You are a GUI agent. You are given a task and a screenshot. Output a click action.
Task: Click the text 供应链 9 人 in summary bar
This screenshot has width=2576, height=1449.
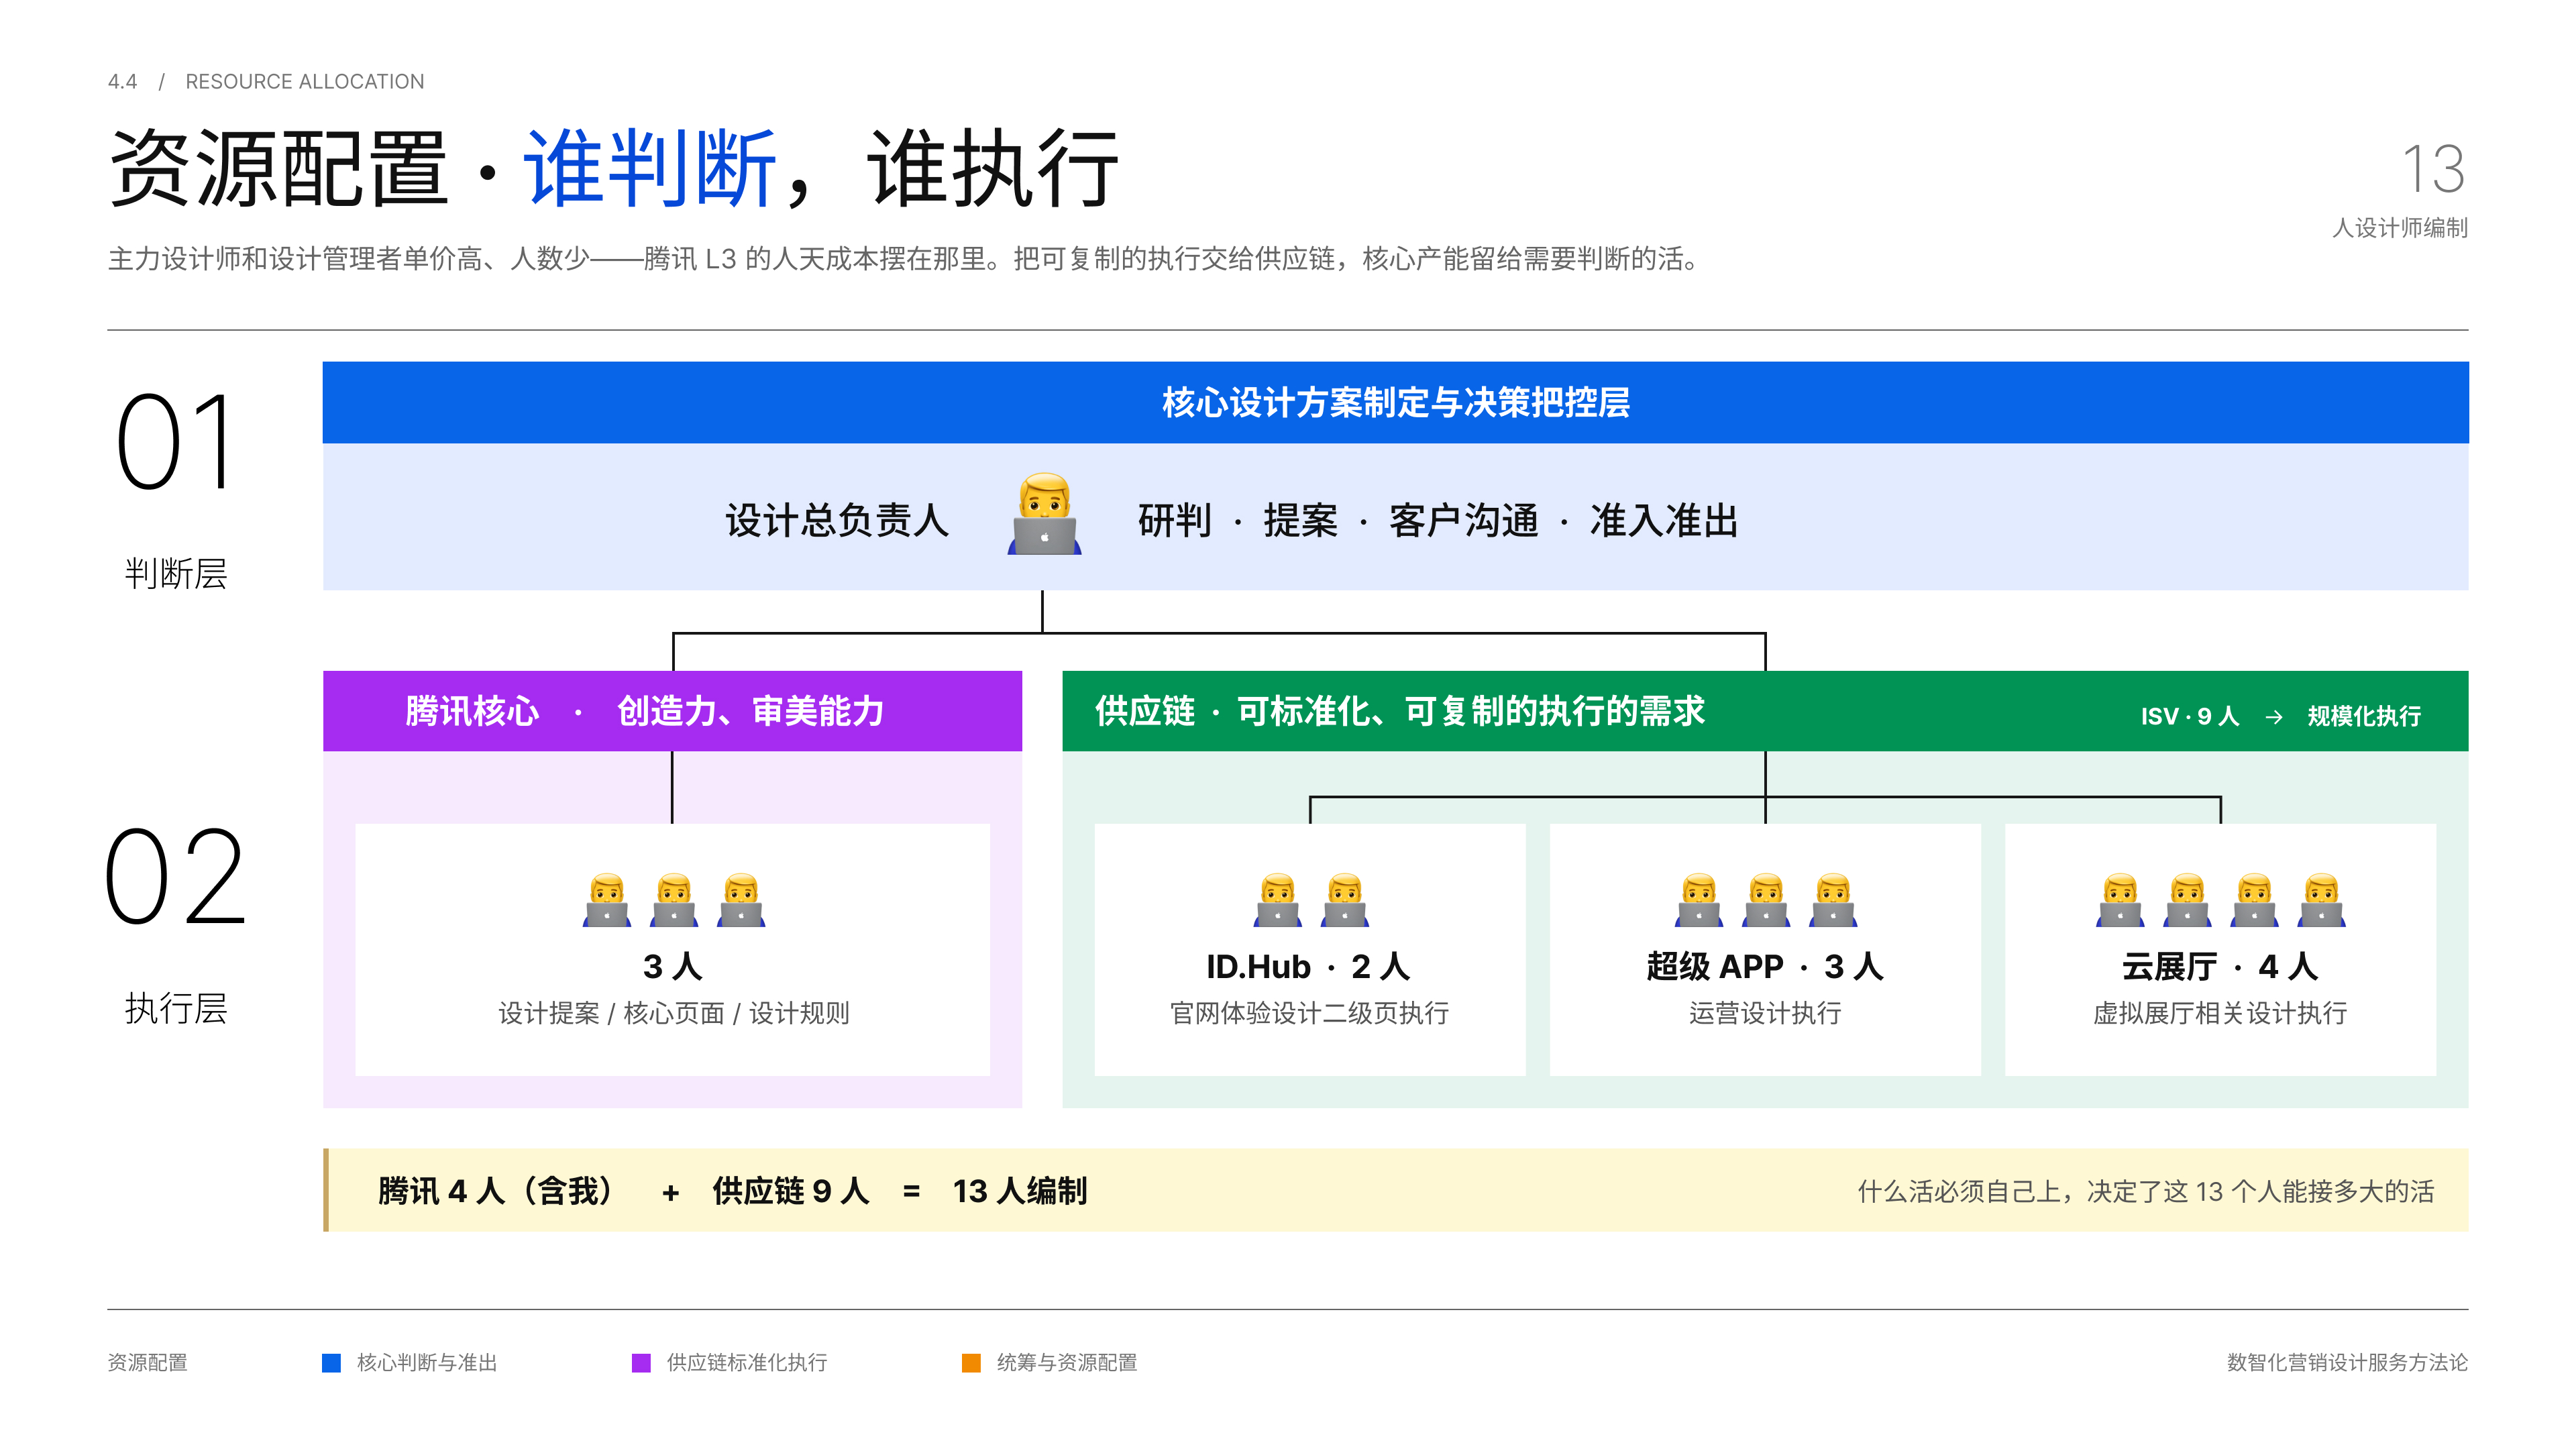click(x=791, y=1191)
